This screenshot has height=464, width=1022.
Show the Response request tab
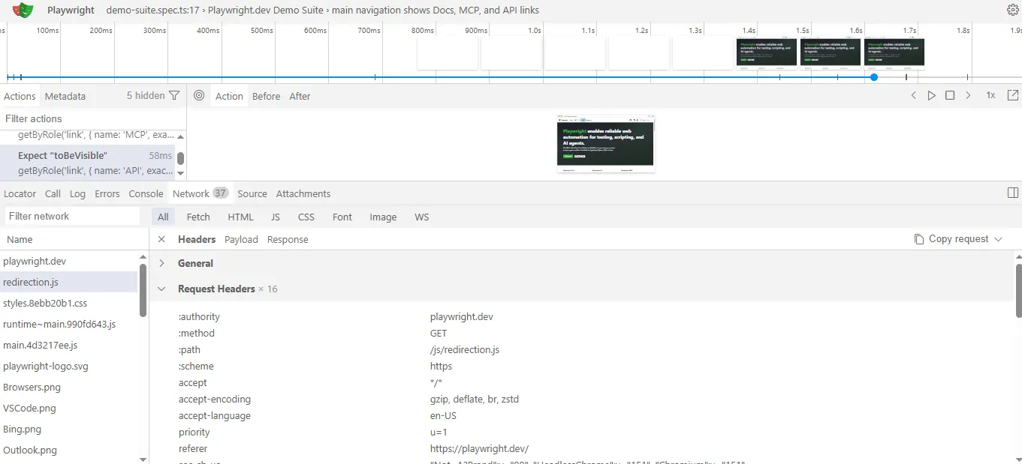pos(288,239)
